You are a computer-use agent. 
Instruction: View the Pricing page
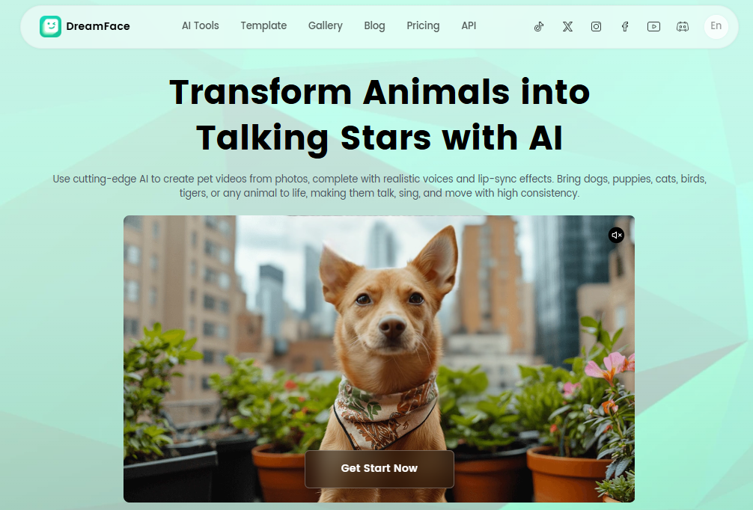423,26
